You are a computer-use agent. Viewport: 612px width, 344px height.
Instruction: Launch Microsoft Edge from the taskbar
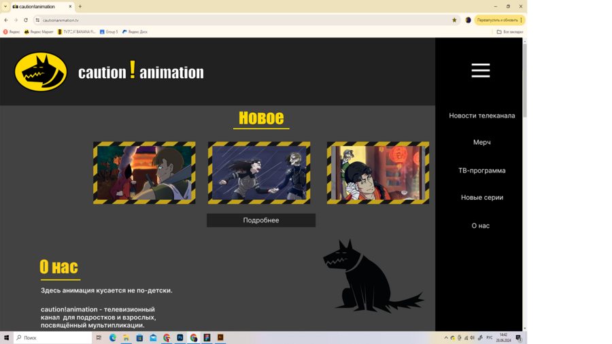113,338
